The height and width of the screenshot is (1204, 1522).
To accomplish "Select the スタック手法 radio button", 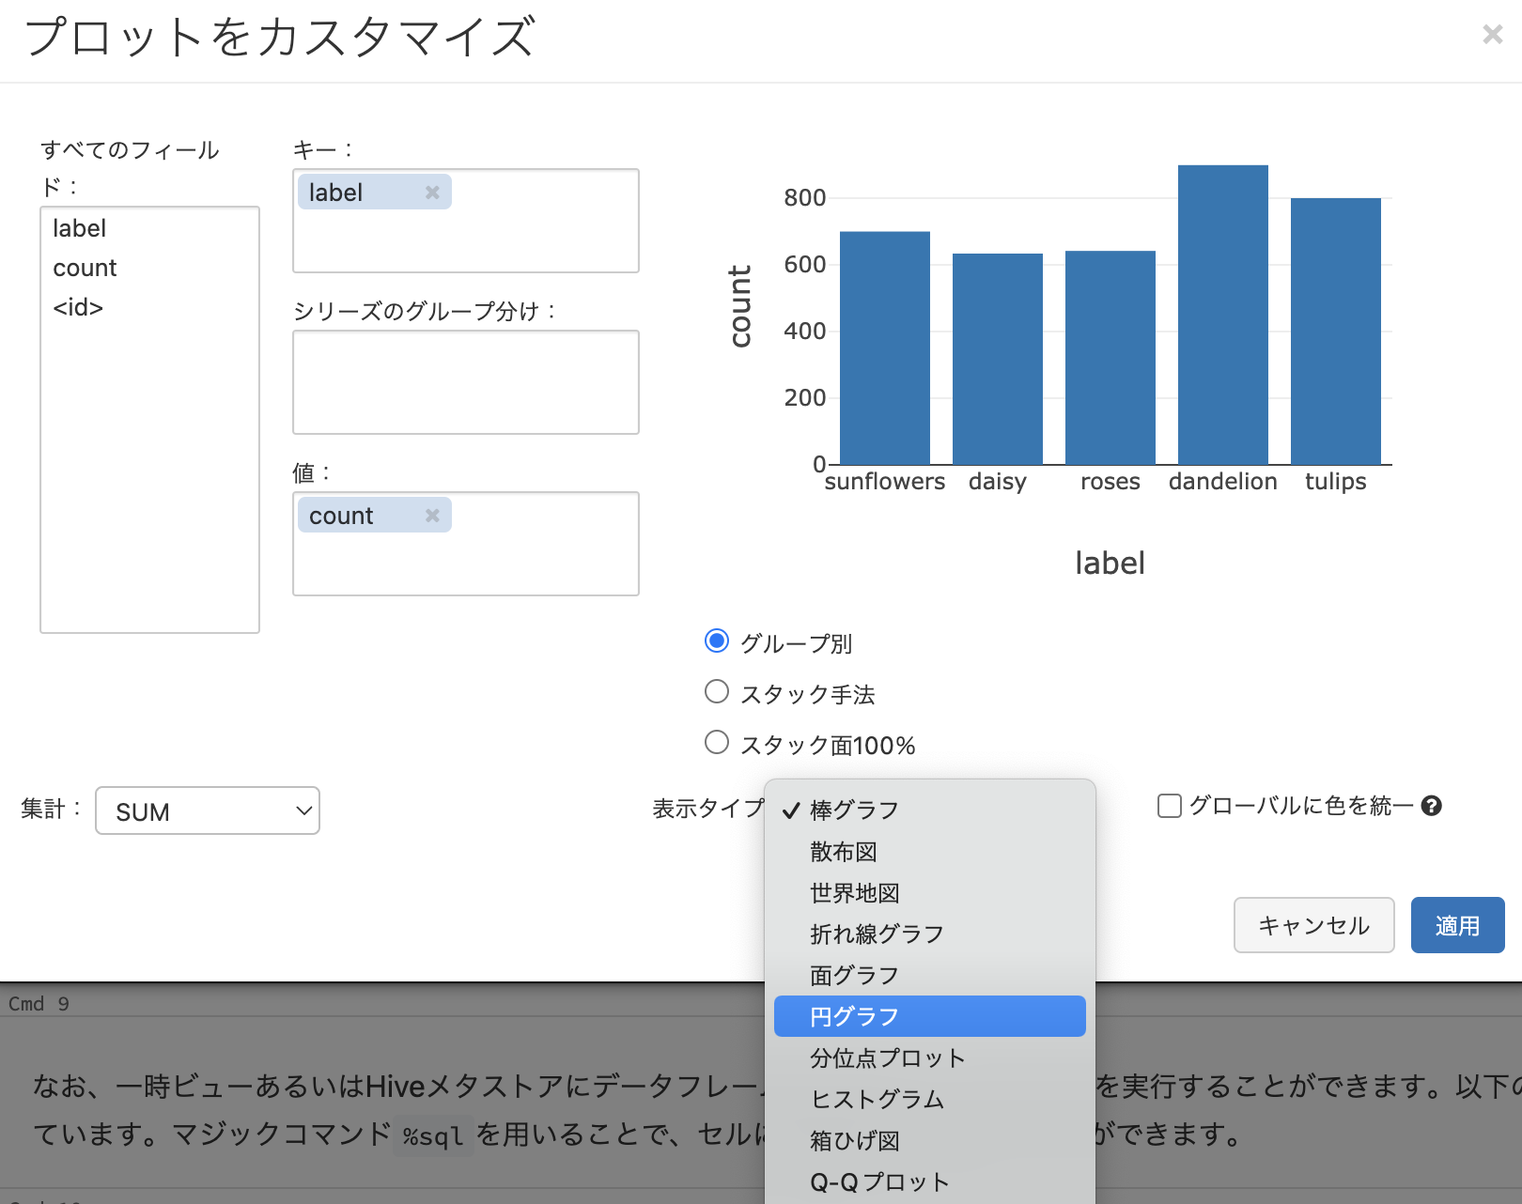I will (717, 692).
